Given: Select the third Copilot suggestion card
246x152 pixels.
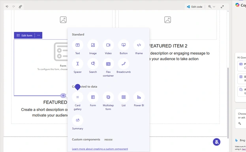Looking at the screenshot, I should coord(242,91).
